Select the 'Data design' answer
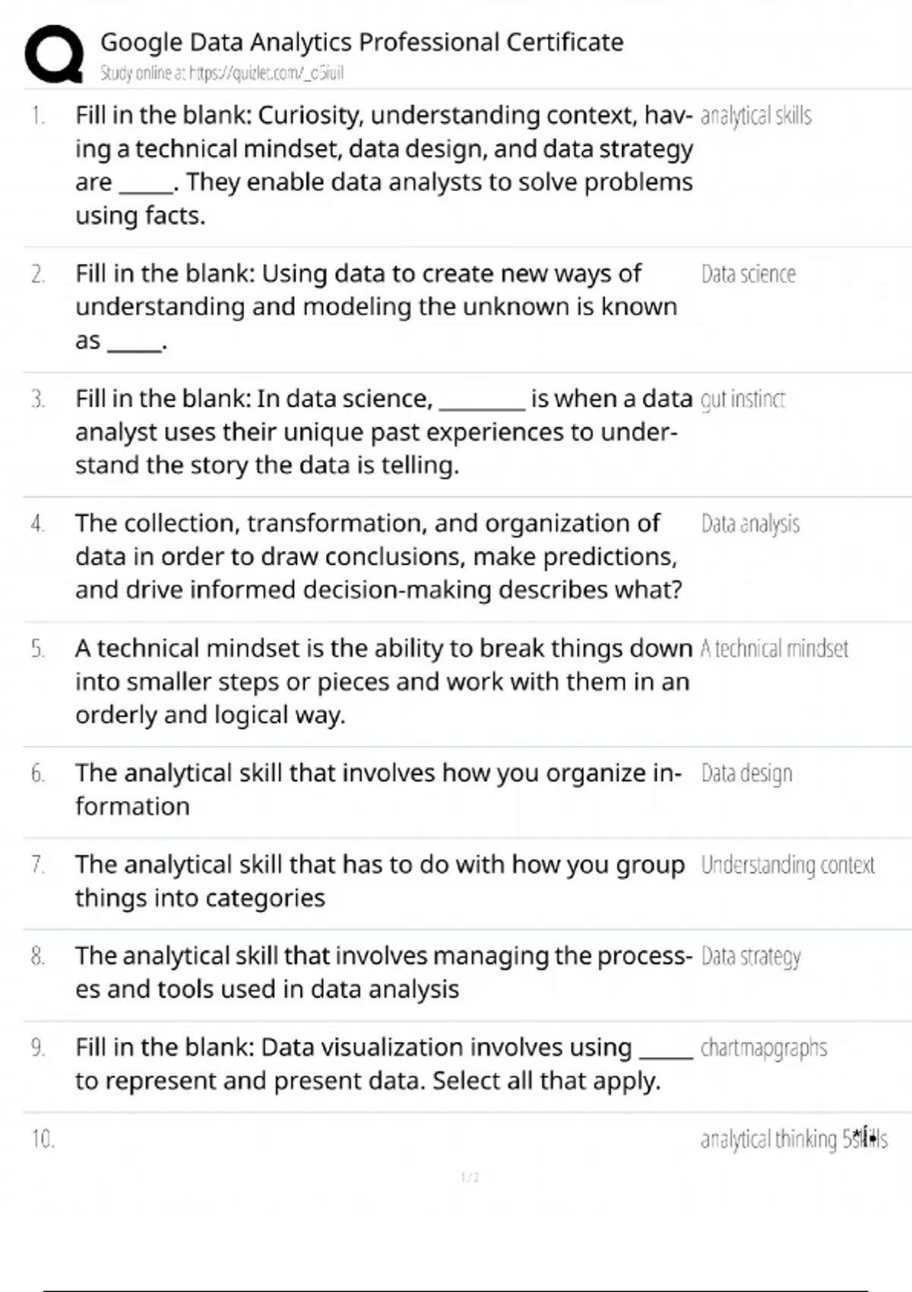The width and height of the screenshot is (912, 1292). point(746,774)
